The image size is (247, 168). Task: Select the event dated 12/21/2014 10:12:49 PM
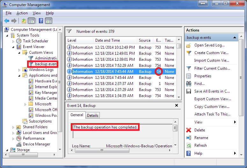pyautogui.click(x=121, y=47)
